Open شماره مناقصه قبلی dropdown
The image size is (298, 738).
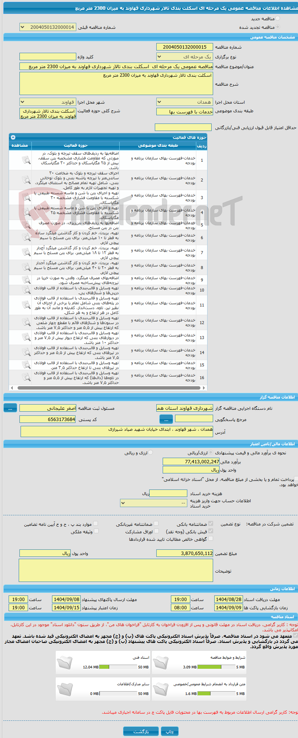(48, 27)
